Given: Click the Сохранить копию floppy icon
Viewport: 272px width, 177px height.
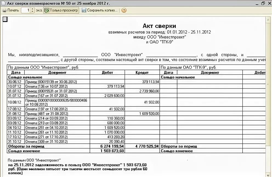Looking at the screenshot, I should tap(84, 10).
